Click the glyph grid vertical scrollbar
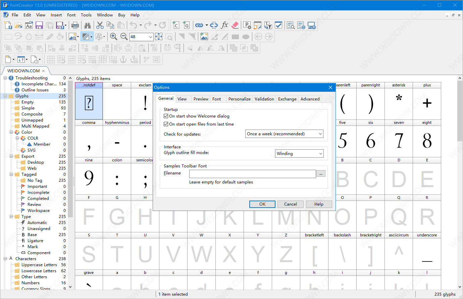Viewport: 463px width, 299px height. pos(460,111)
